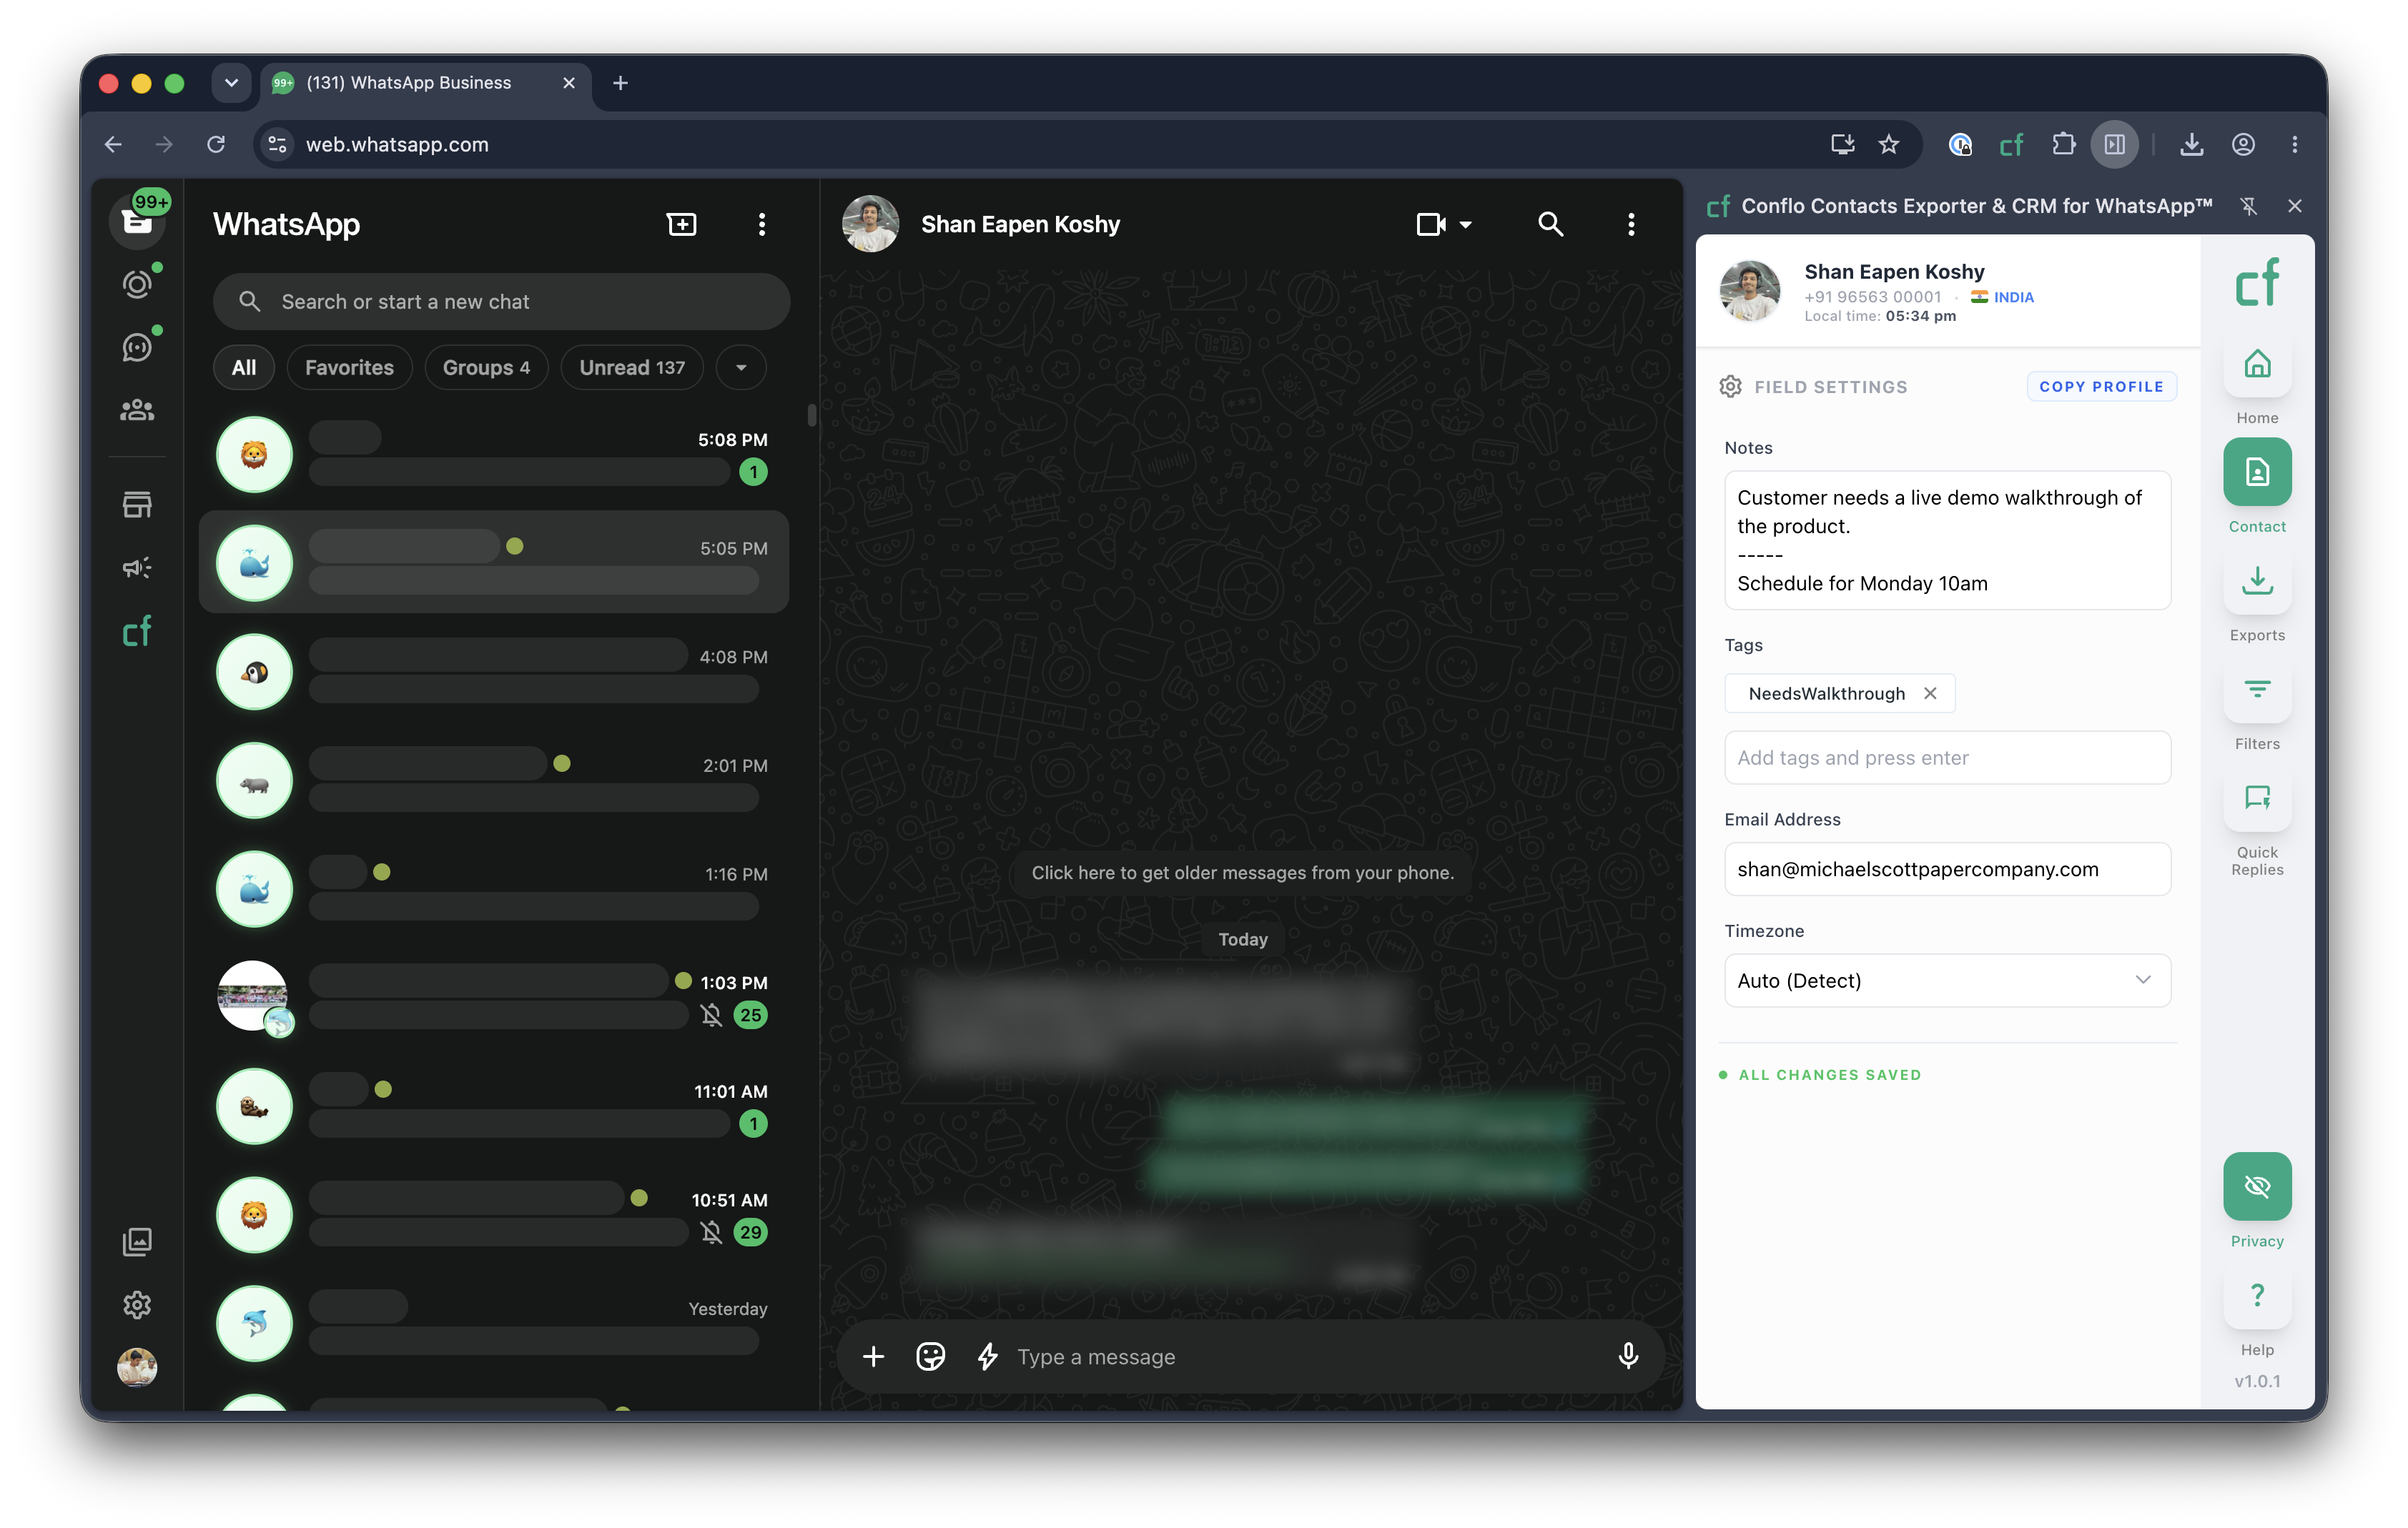Expand the call options arrow beside video icon
2408x1528 pixels.
[x=1466, y=225]
